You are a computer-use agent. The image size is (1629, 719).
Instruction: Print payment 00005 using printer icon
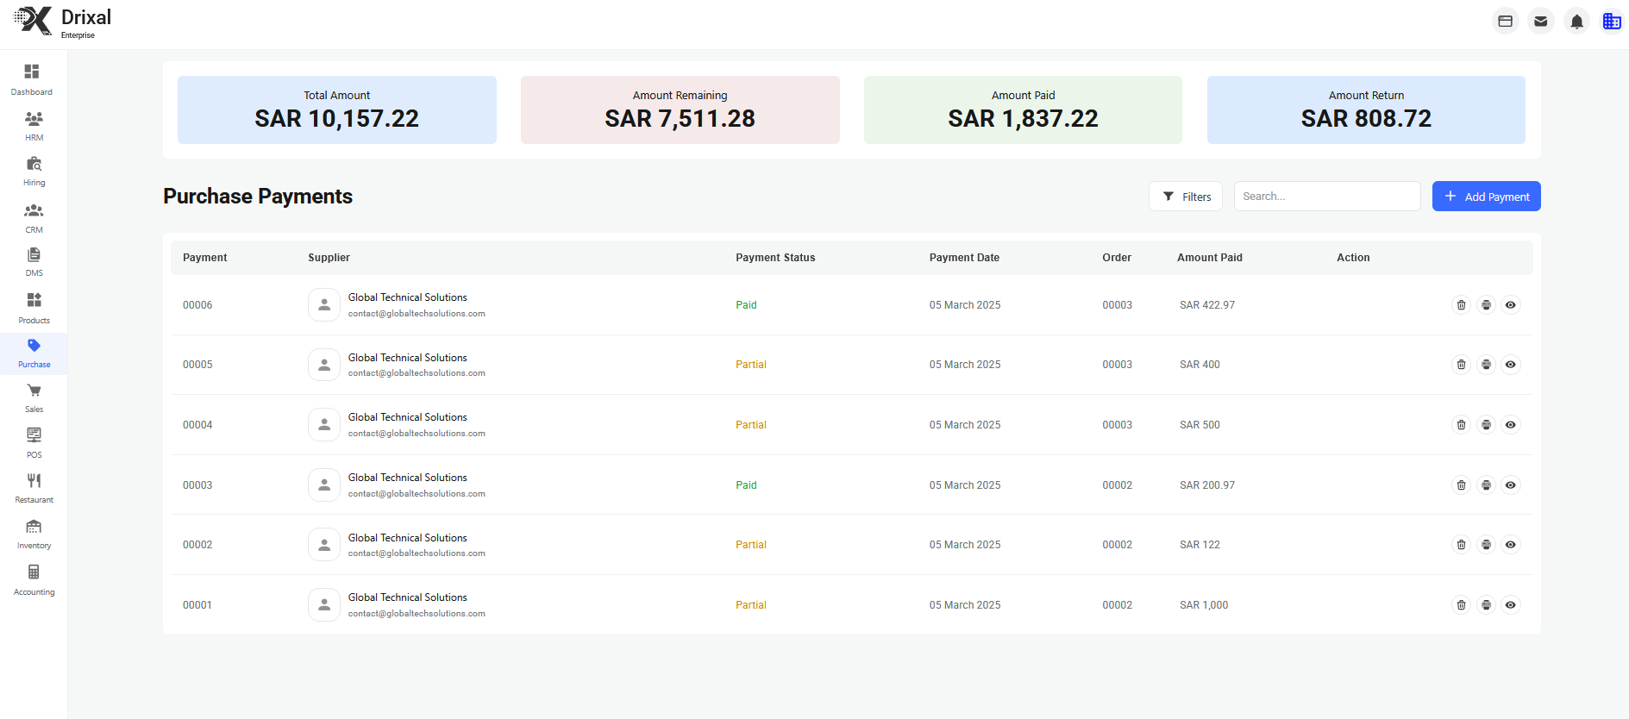[1486, 365]
